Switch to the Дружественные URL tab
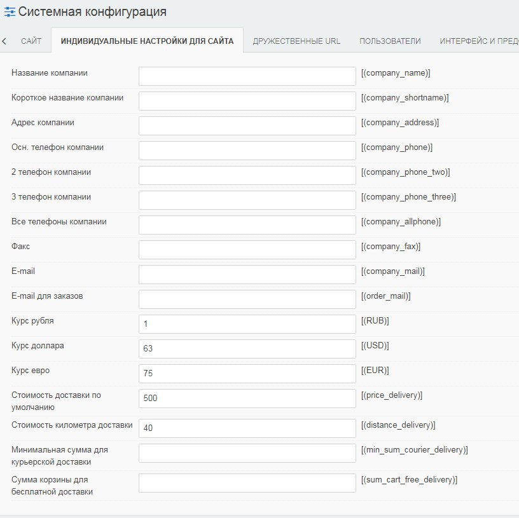The width and height of the screenshot is (519, 518). pyautogui.click(x=296, y=41)
